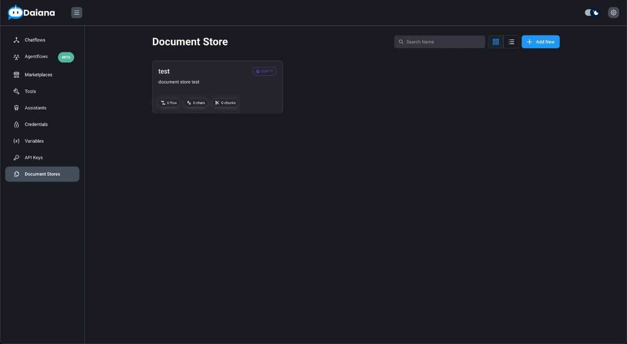Click the 0 chunks chip

225,103
